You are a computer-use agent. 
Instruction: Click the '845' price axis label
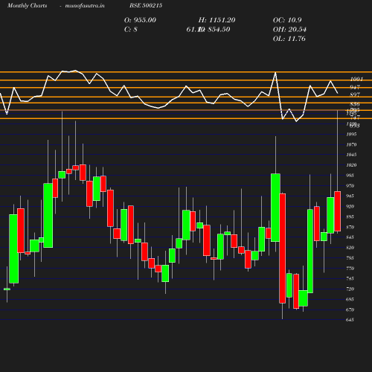(x=350, y=237)
